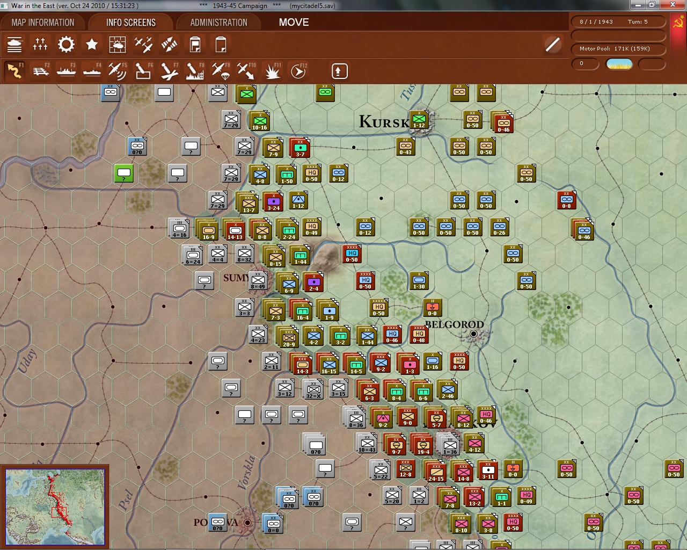Select the red unit stack labeled 16-4

tap(301, 310)
